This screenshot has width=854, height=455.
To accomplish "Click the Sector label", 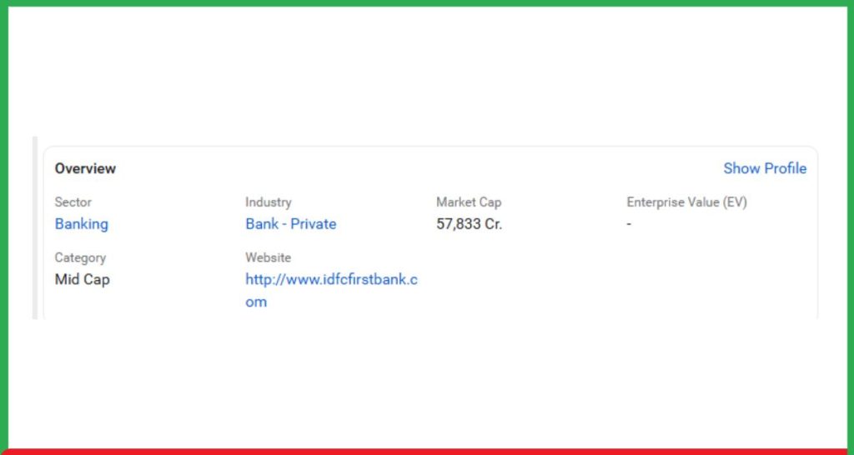I will click(73, 202).
